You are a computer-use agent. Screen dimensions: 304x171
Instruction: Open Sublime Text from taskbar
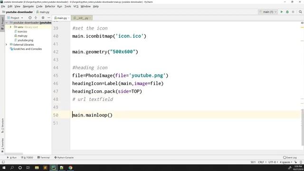pyautogui.click(x=45, y=168)
